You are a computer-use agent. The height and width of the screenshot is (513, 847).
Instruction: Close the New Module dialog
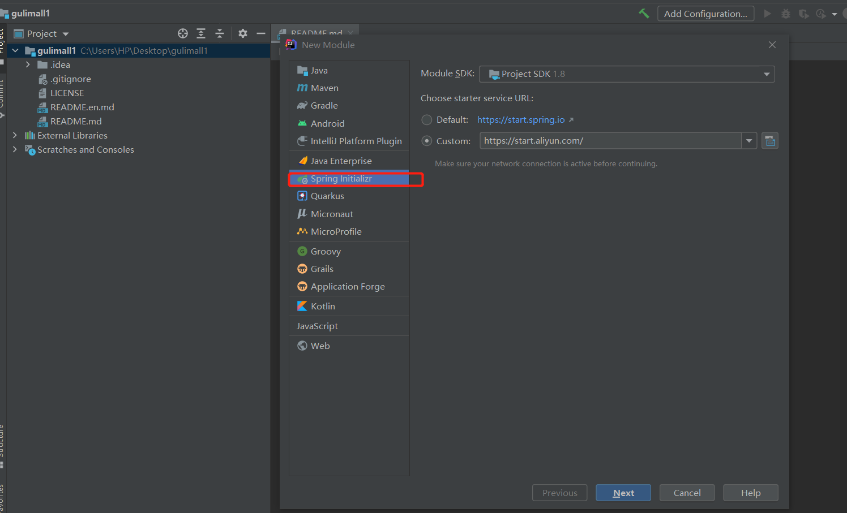[772, 45]
